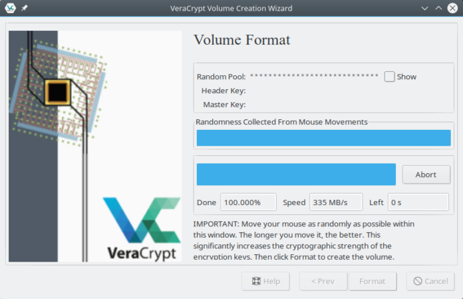Click the Speed value field
This screenshot has height=299, width=463.
[336, 202]
